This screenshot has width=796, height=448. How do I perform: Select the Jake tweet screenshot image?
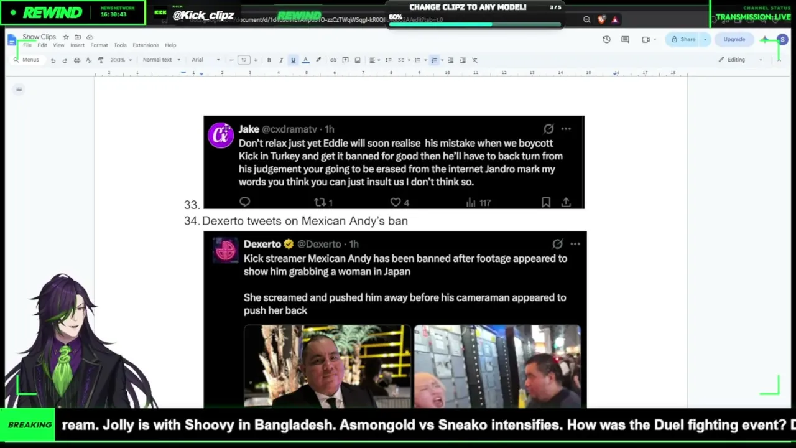pyautogui.click(x=394, y=162)
